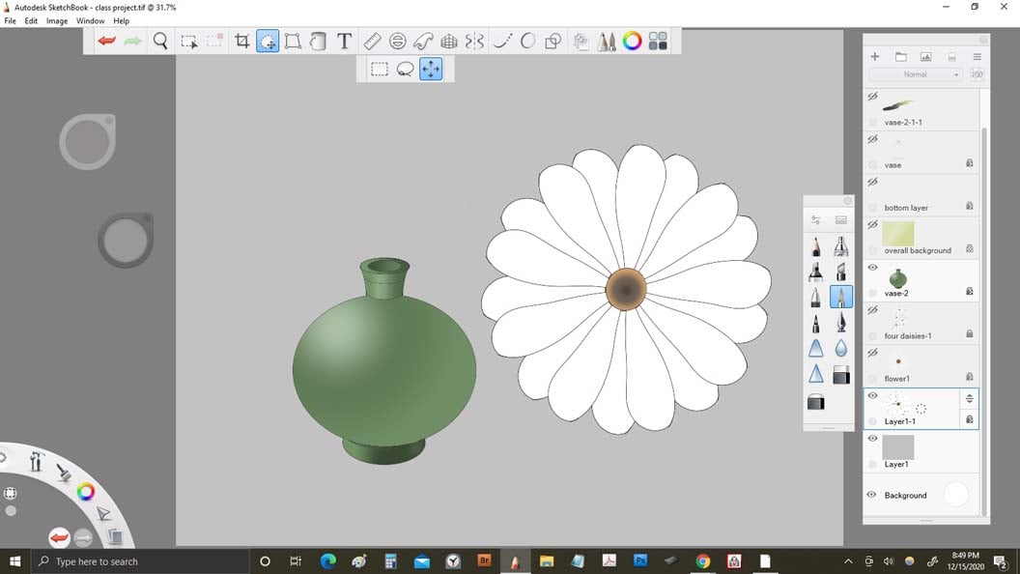Open the layer panel hamburger menu
Image resolution: width=1020 pixels, height=574 pixels.
(x=977, y=57)
